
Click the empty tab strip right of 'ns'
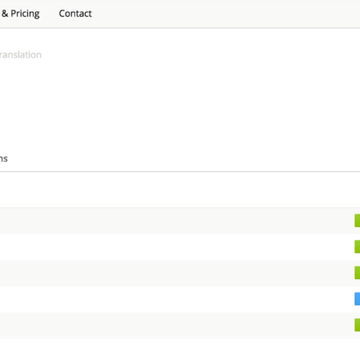pos(184,158)
